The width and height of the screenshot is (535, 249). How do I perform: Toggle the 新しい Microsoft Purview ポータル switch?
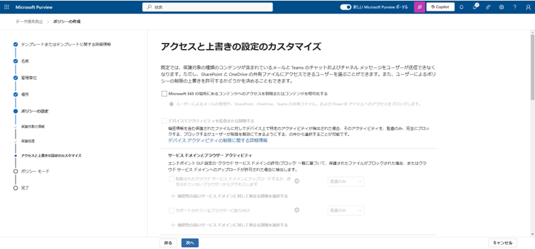pyautogui.click(x=346, y=7)
